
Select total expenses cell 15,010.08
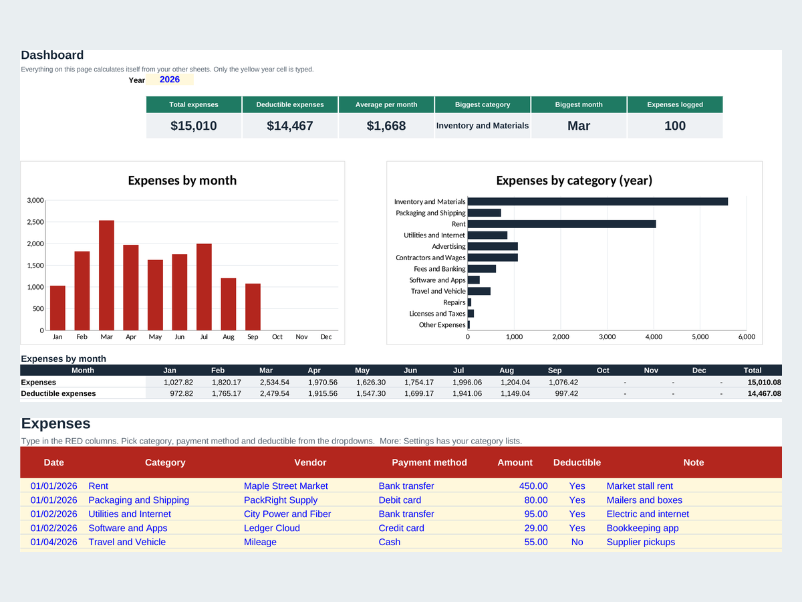(x=753, y=382)
